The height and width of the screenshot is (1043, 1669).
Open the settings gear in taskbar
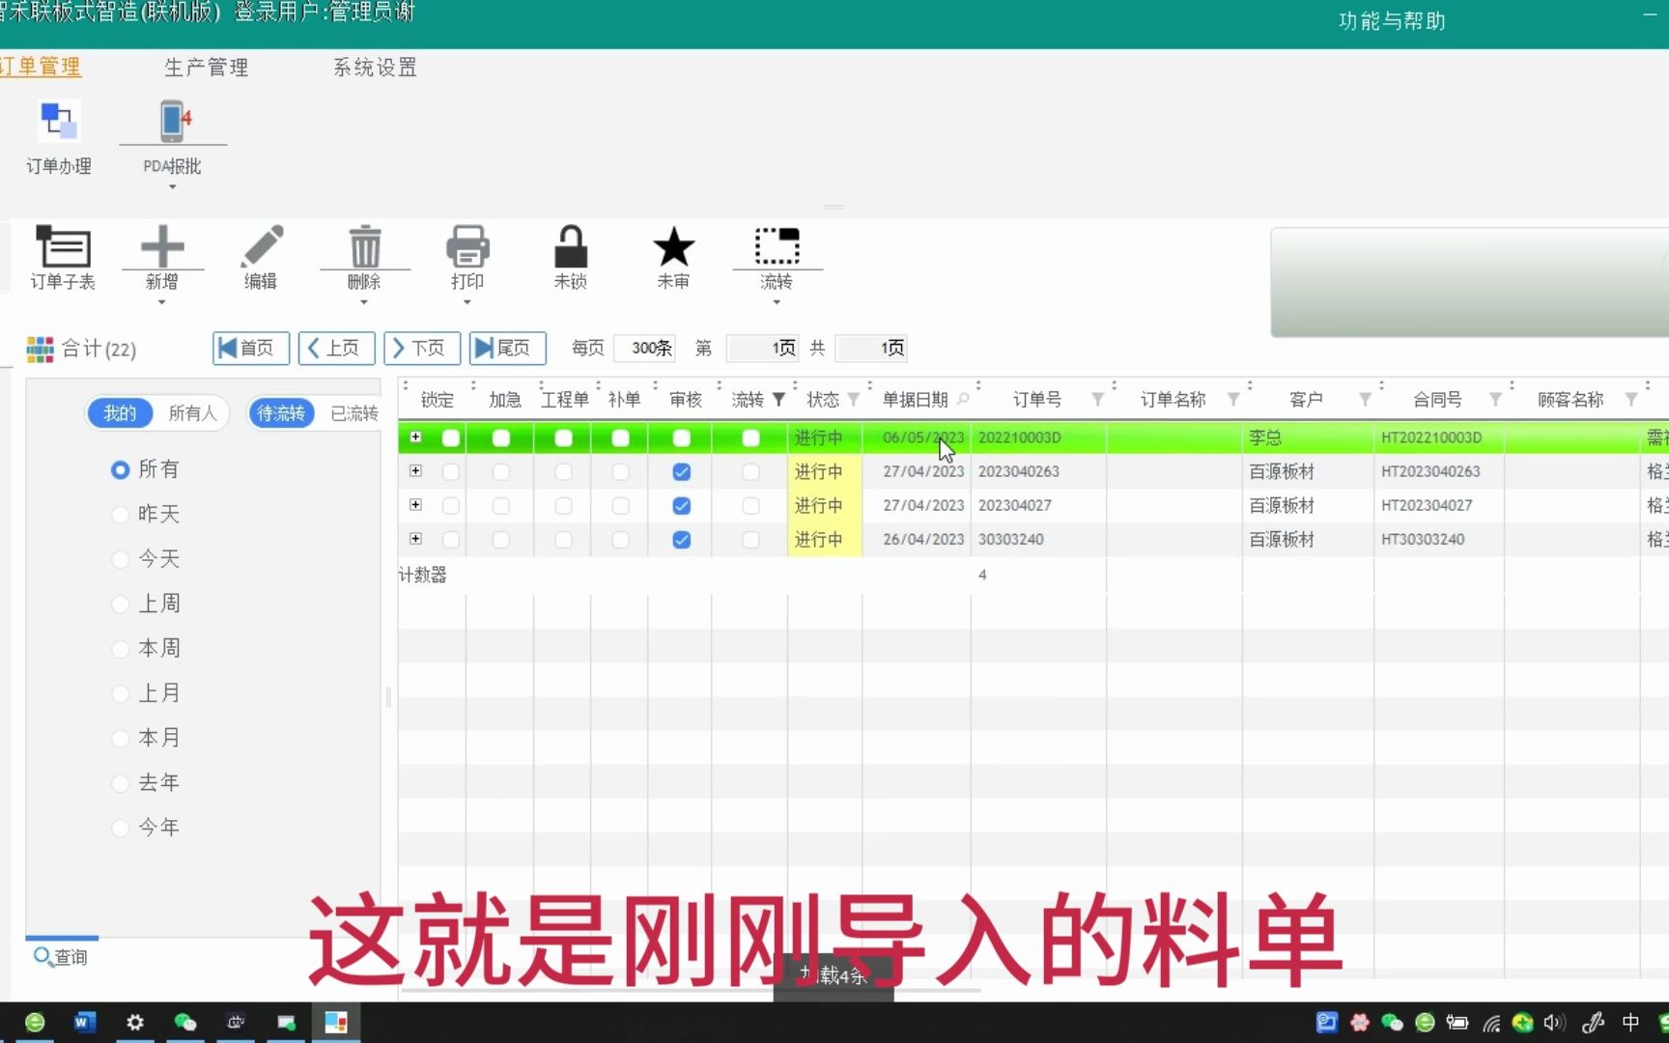[x=135, y=1022]
